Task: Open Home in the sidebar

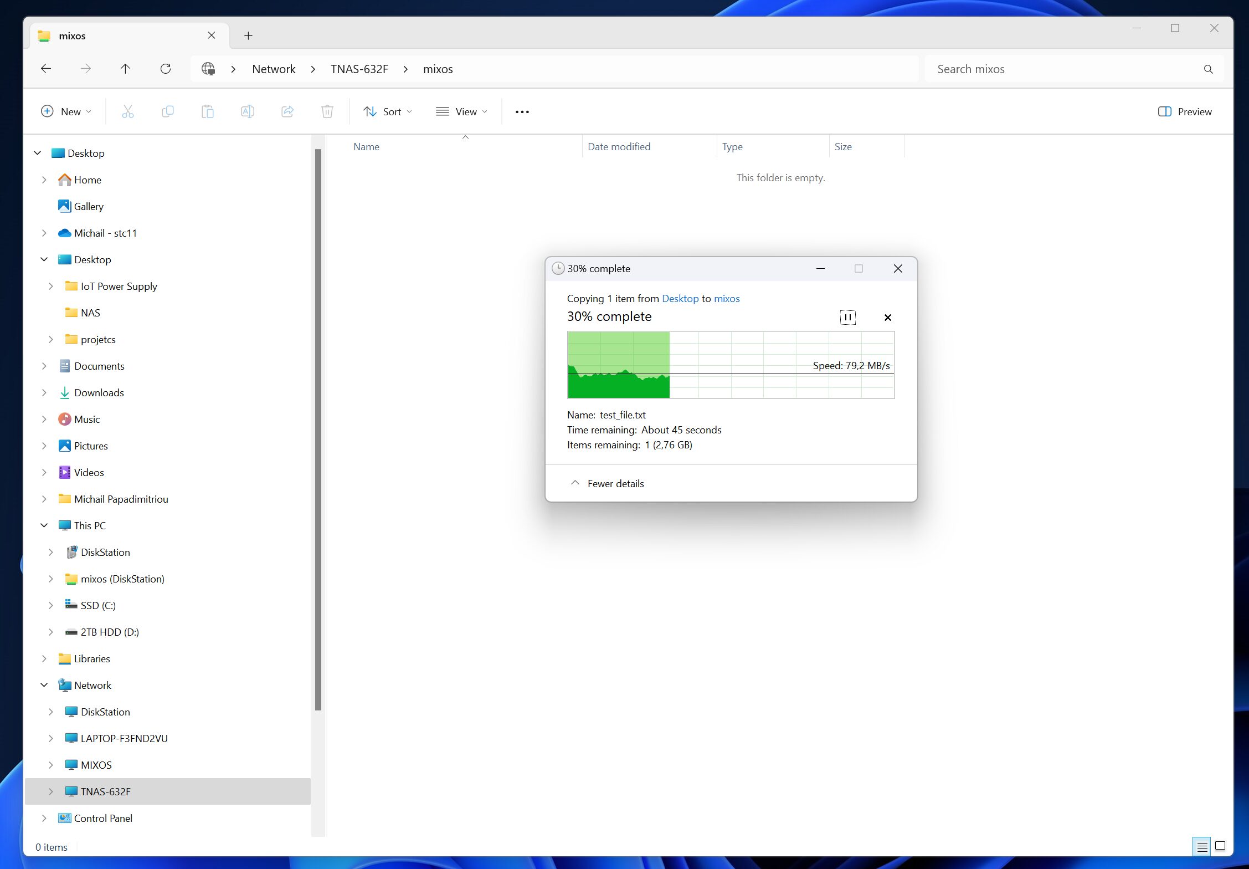Action: 88,180
